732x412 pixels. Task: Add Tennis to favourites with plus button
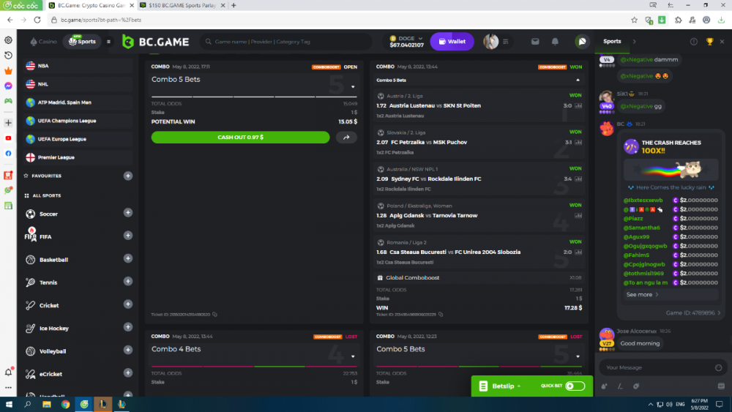[128, 282]
